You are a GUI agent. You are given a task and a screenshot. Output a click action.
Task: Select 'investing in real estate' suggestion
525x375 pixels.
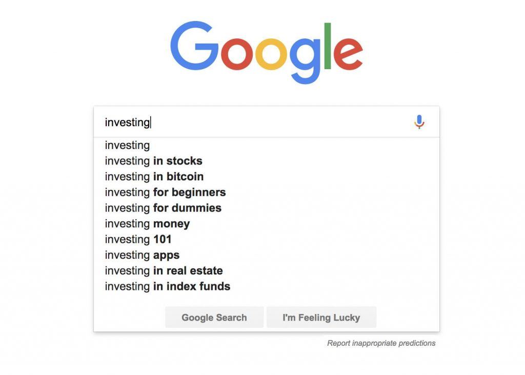tap(164, 270)
